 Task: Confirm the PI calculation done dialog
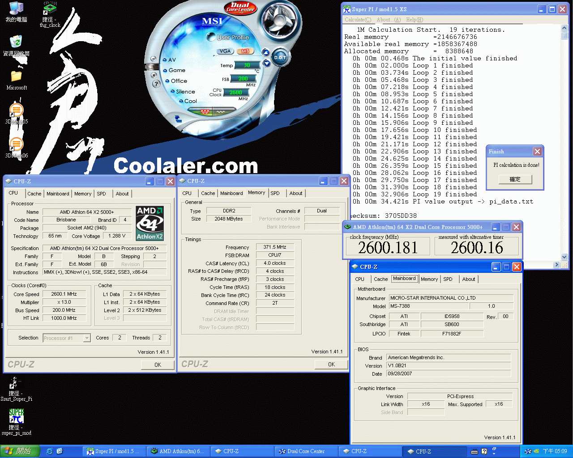(515, 179)
